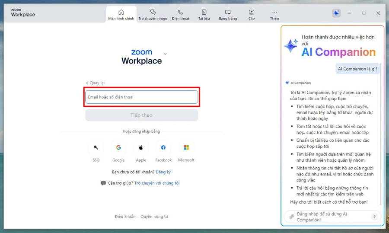Sign in using the Microsoft icon
This screenshot has height=233, width=389.
pyautogui.click(x=186, y=148)
